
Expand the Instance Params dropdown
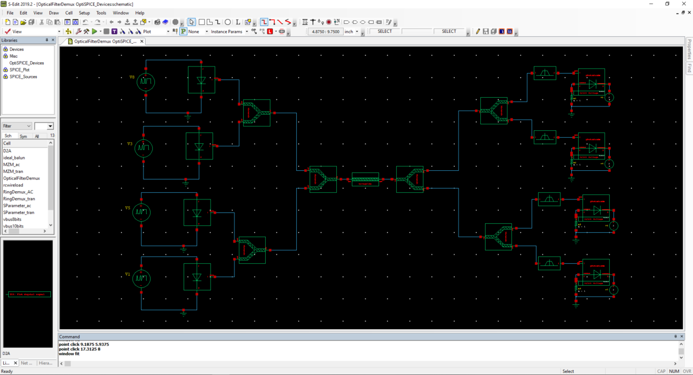click(x=247, y=32)
